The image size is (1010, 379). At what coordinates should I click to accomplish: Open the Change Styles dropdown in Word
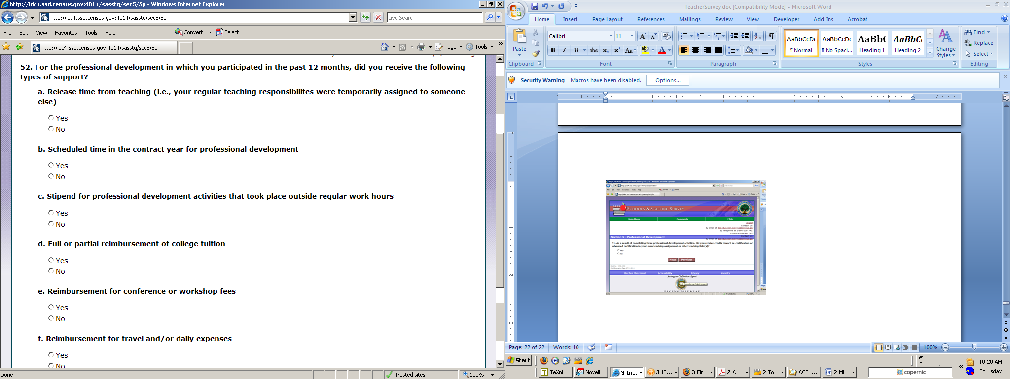tap(945, 44)
